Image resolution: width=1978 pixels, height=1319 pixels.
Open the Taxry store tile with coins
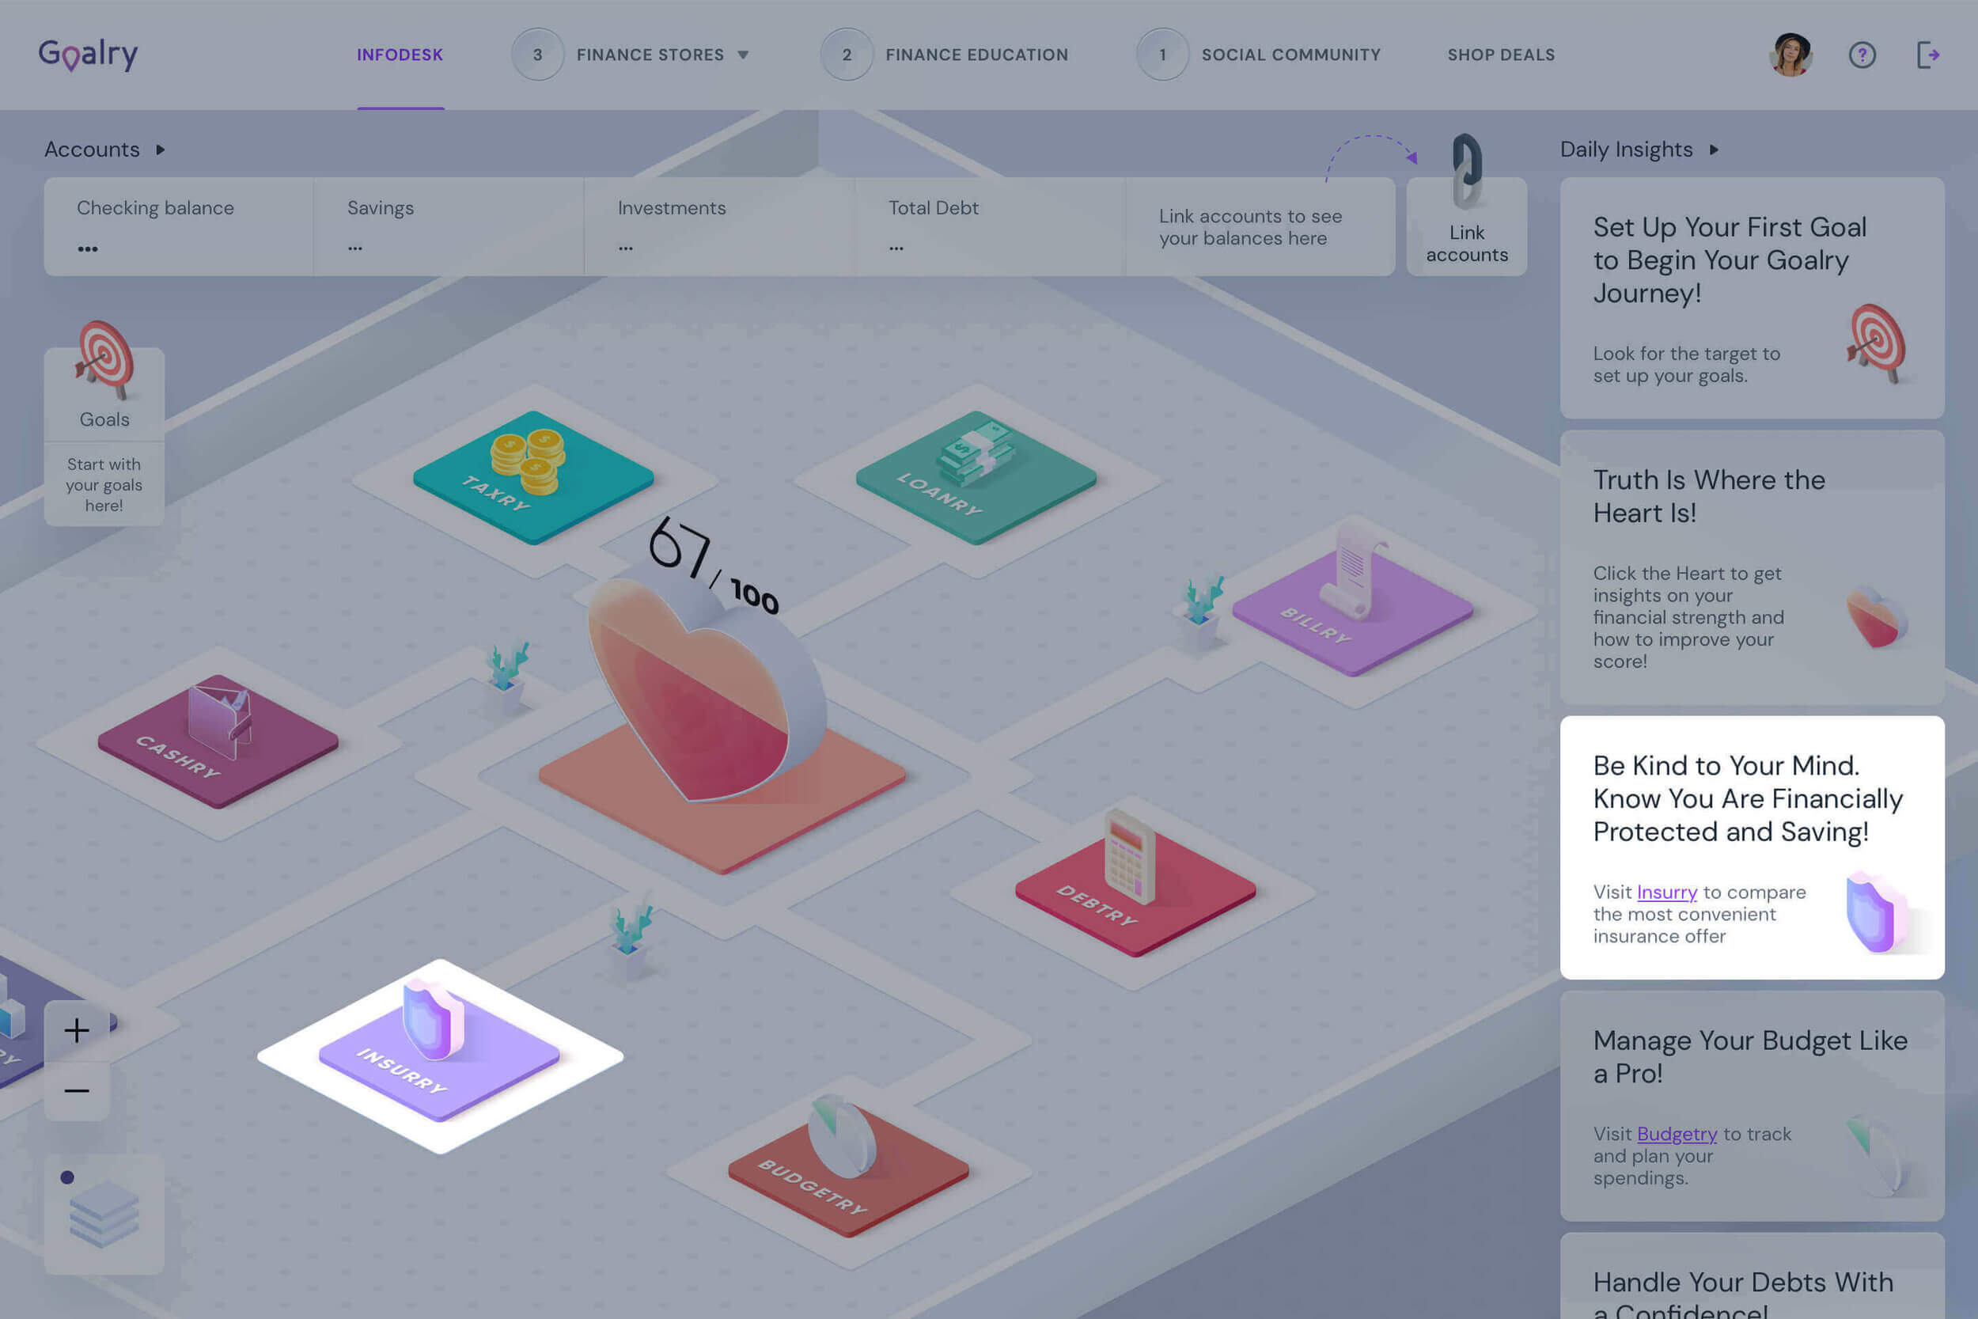pos(533,477)
